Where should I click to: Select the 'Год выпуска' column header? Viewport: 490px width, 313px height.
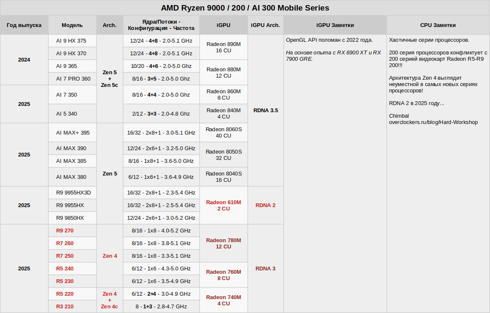24,25
